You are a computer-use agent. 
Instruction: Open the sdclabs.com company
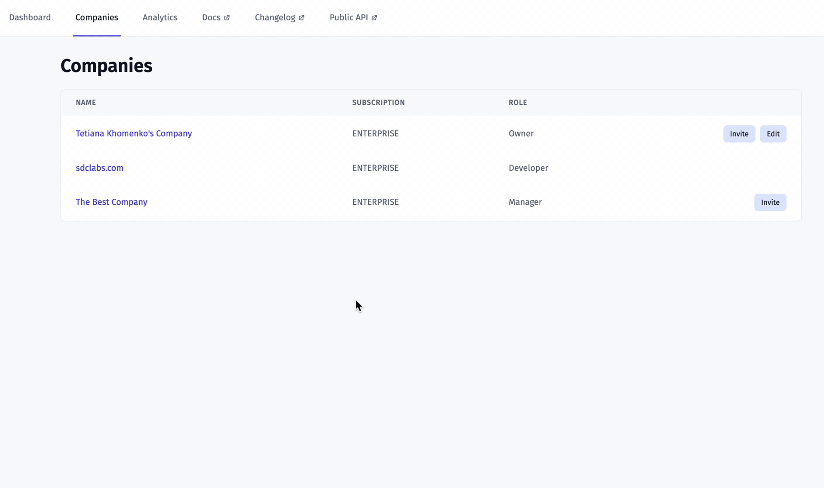[x=99, y=168]
